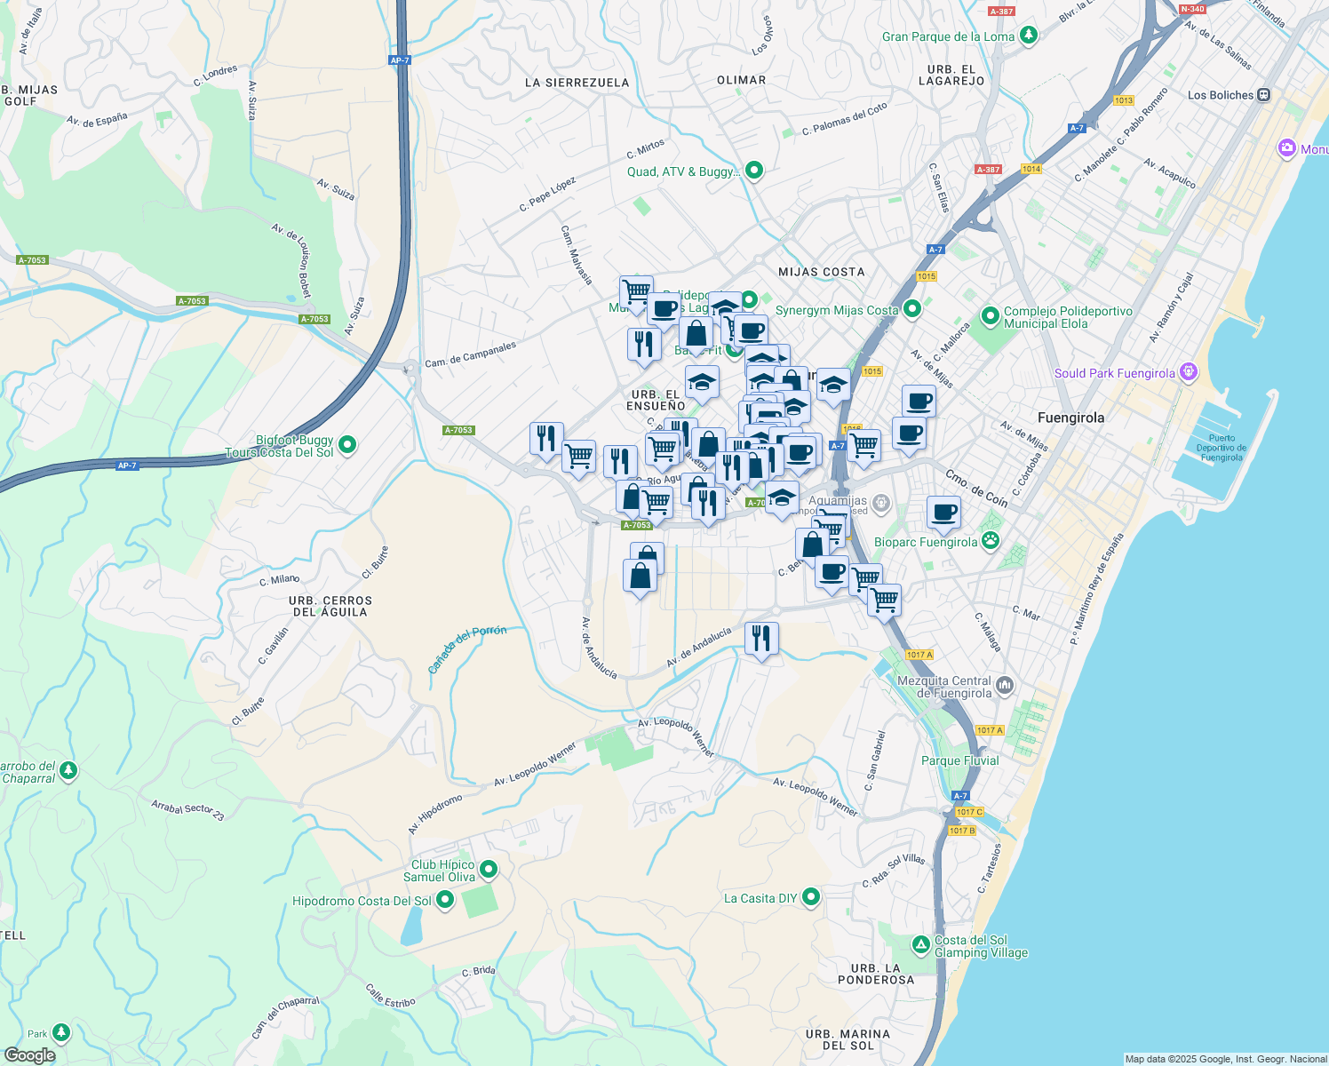Select the Bioparc Fuengirola paw icon
1329x1066 pixels.
pyautogui.click(x=990, y=540)
